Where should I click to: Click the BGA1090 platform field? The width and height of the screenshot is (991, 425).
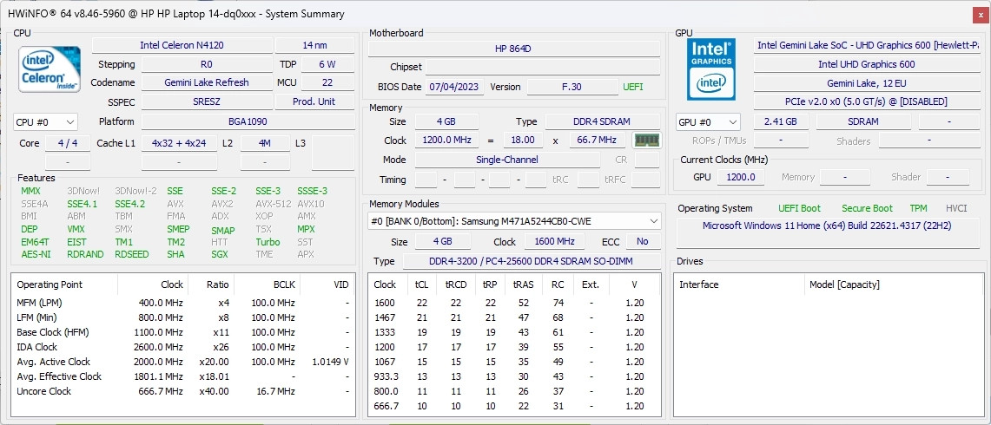248,122
